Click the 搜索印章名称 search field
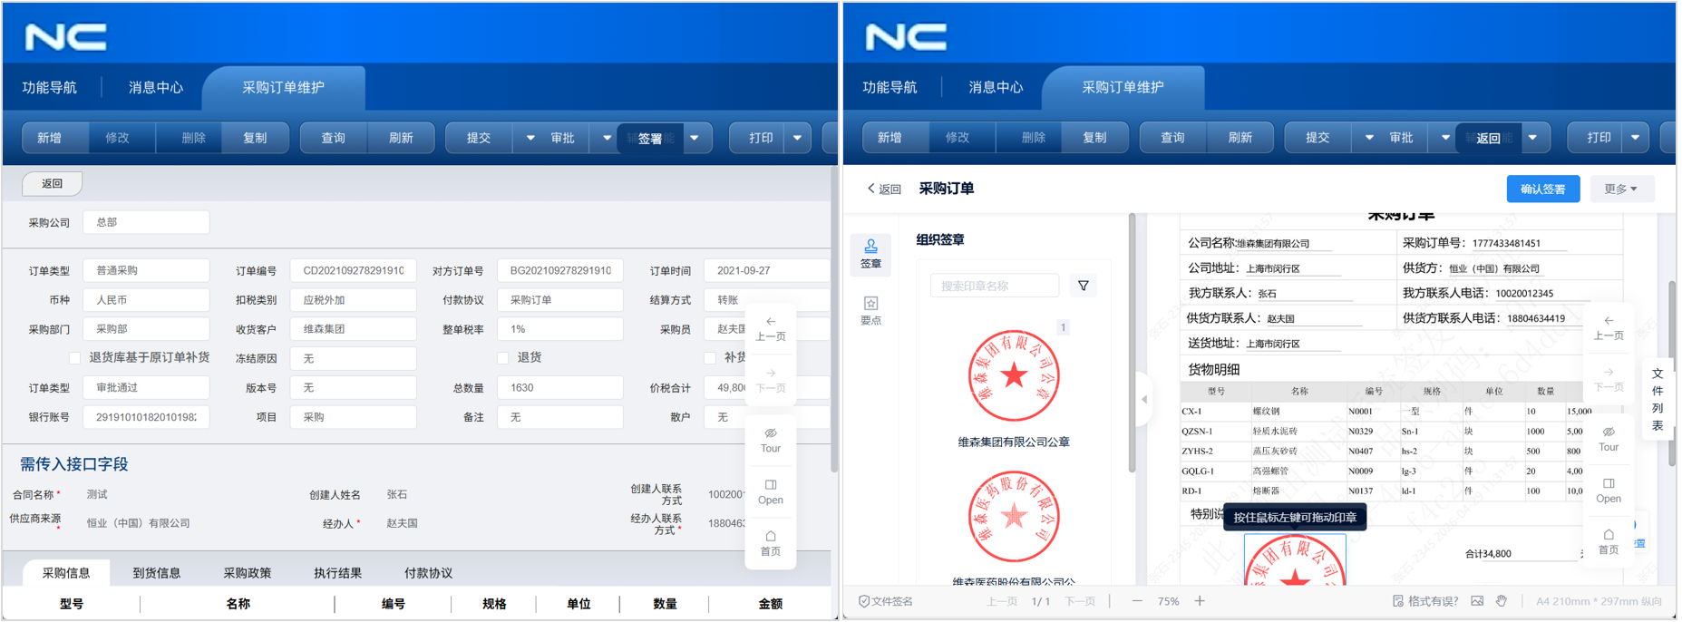The image size is (1682, 622). pyautogui.click(x=994, y=287)
